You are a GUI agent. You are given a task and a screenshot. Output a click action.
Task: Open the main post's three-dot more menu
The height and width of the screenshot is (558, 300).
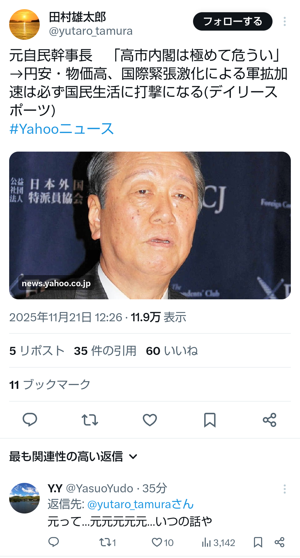(x=284, y=21)
